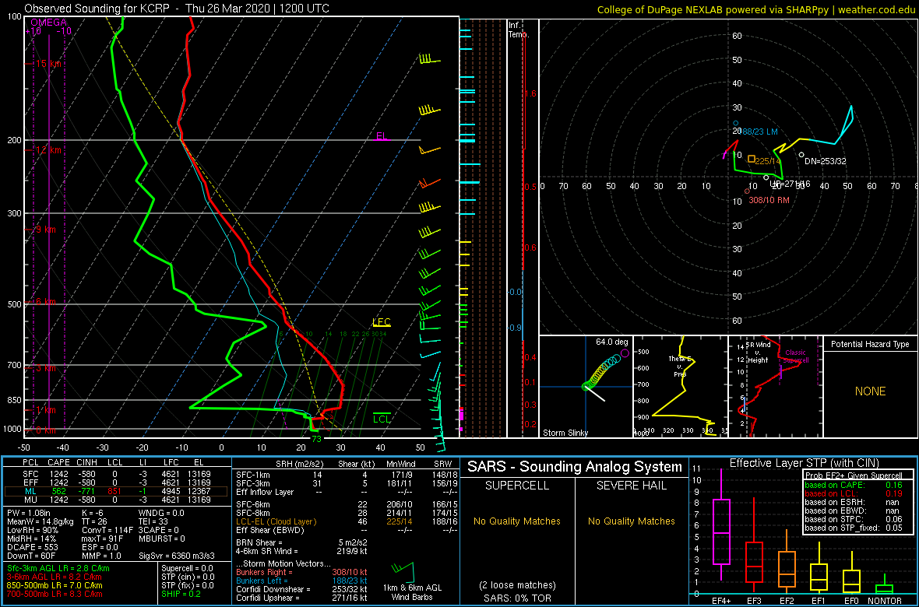This screenshot has width=919, height=607.
Task: Click the College of DuPage NEXLAB credit text
Action: point(755,9)
